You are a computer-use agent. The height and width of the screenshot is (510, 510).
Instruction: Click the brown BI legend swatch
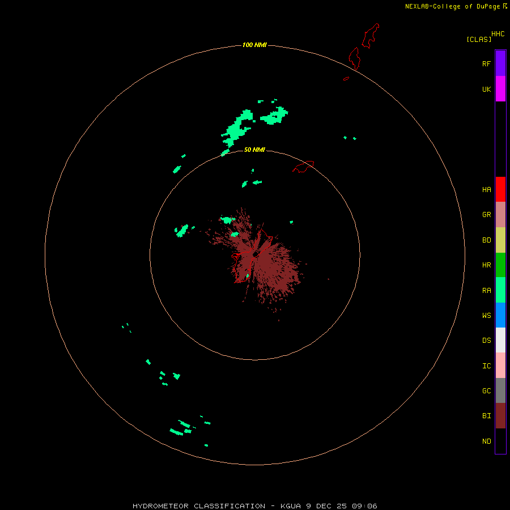(x=500, y=416)
